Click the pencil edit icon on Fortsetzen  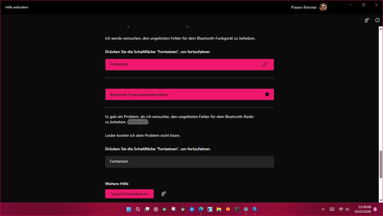click(x=265, y=65)
